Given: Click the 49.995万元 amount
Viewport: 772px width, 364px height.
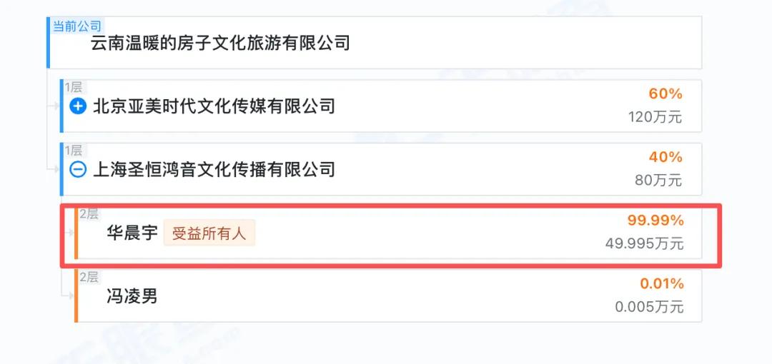Looking at the screenshot, I should click(644, 244).
